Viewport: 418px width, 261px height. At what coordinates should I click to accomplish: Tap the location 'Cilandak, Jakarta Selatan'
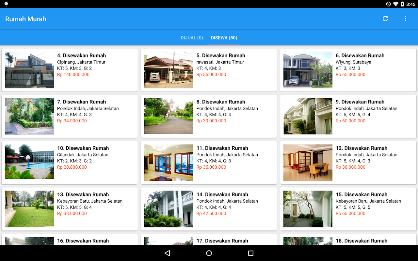[x=83, y=155]
